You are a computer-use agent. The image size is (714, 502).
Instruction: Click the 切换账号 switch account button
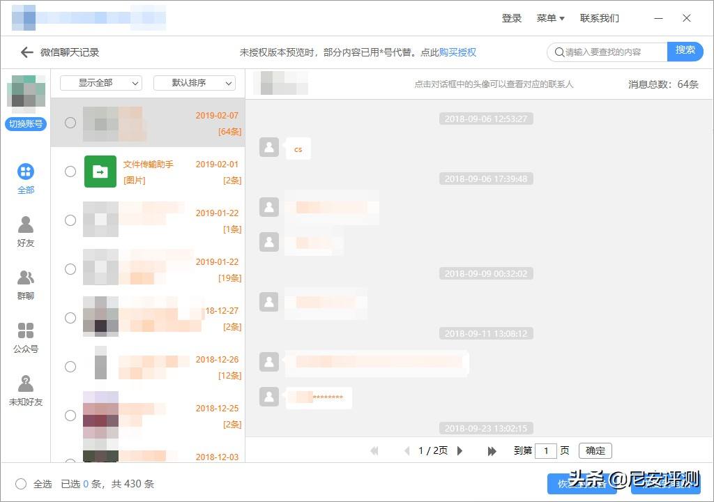pos(26,124)
